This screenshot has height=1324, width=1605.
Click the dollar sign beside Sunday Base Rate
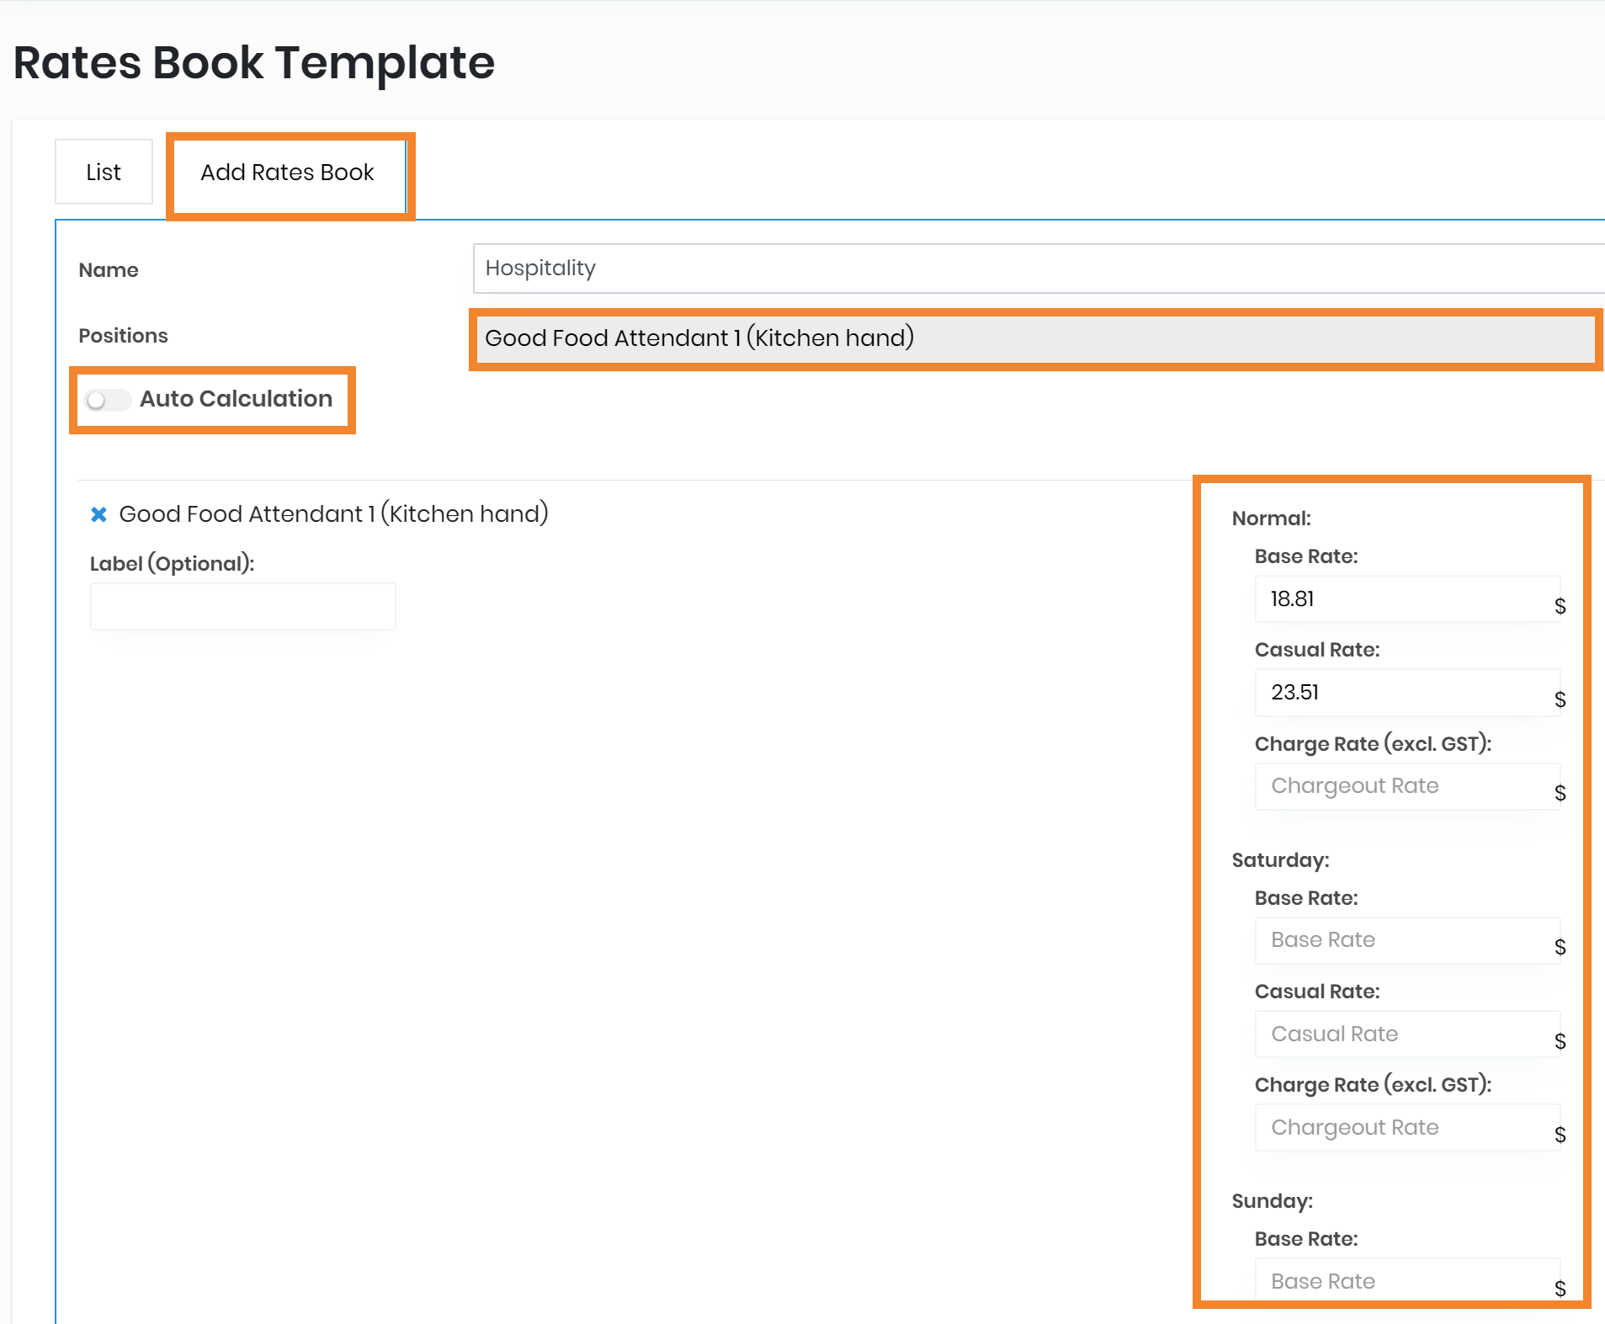(x=1560, y=1289)
